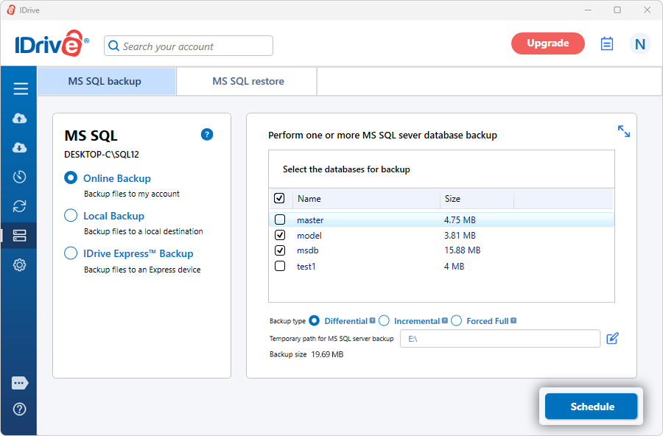Choose Differential backup type
The width and height of the screenshot is (663, 436).
(x=314, y=320)
